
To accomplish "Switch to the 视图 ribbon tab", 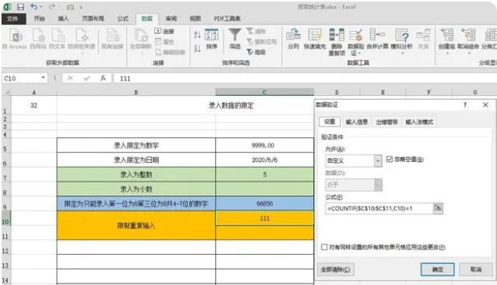I will point(195,19).
